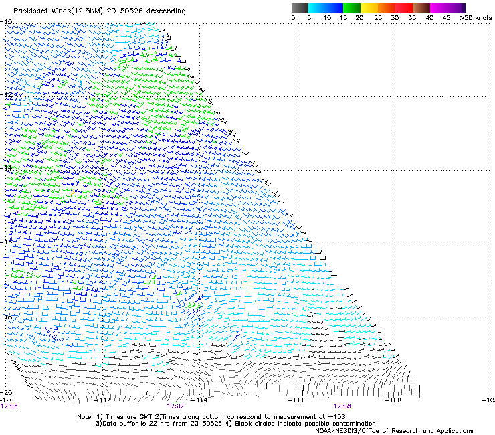Click the gray 0-5 knots color band
495x435 pixels.
(300, 8)
